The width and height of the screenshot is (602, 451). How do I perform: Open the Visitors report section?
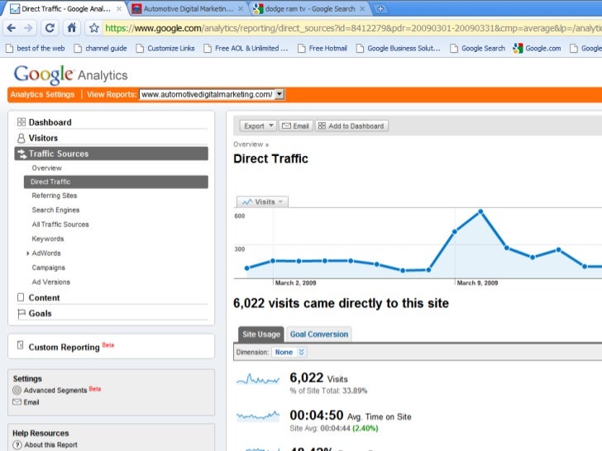click(43, 138)
